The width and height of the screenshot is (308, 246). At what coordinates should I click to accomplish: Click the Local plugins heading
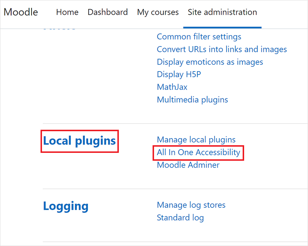(80, 141)
